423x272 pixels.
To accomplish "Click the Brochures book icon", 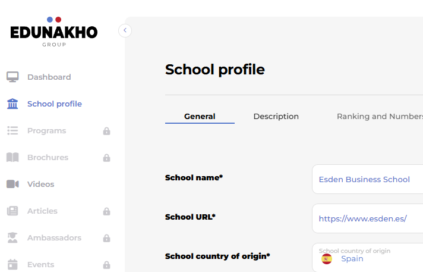I will click(12, 158).
